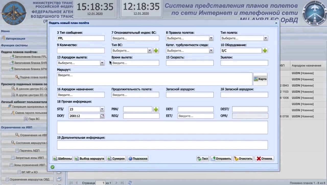The image size is (327, 185).
Task: Open the DOF date picker calendar icon
Action: (x=102, y=116)
